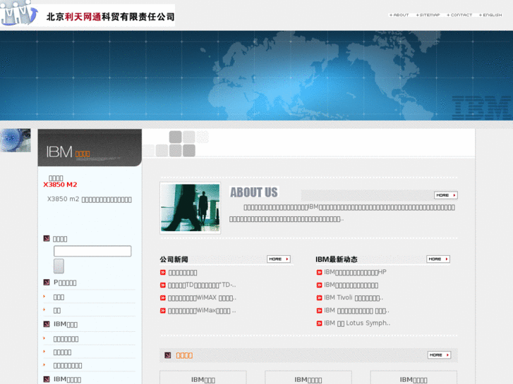Viewport: 513px width, 384px height.
Task: Open news item containing WiMax lowercase
Action: coord(202,311)
